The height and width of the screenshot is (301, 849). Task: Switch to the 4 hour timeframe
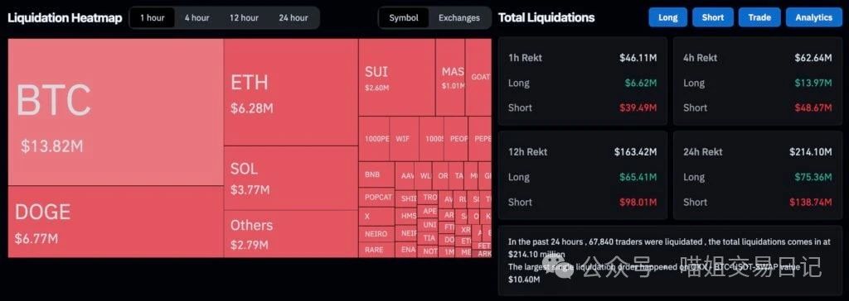click(x=196, y=18)
